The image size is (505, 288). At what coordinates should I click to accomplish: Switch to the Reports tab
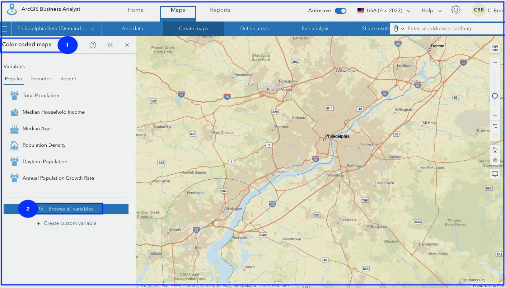point(220,10)
